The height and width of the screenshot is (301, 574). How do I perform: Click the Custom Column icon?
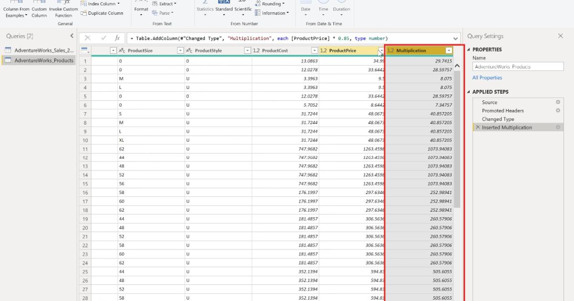(39, 10)
